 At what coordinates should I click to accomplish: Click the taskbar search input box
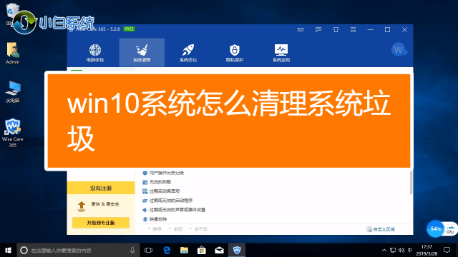[78, 251]
